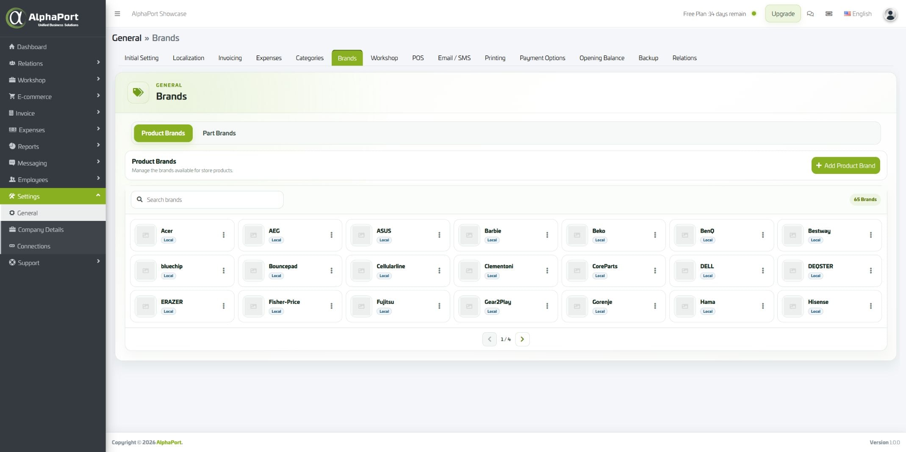Image resolution: width=906 pixels, height=452 pixels.
Task: Open kebab menu for CoreParts brand
Action: click(655, 270)
